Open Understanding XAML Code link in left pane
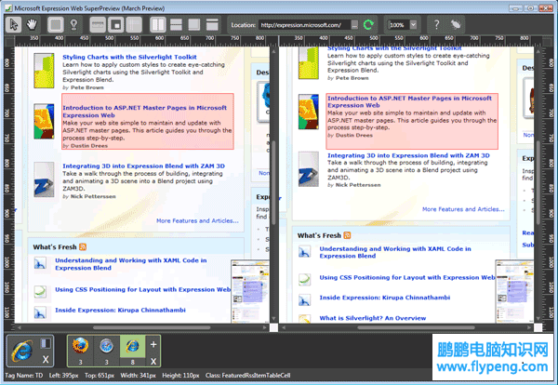The image size is (558, 385). [130, 264]
